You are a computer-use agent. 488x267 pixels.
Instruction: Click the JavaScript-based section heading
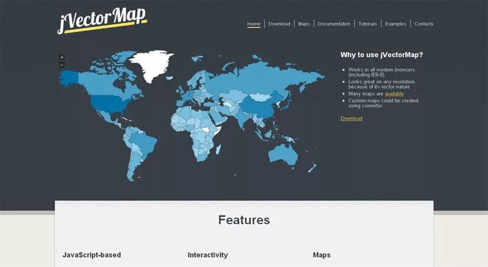92,255
